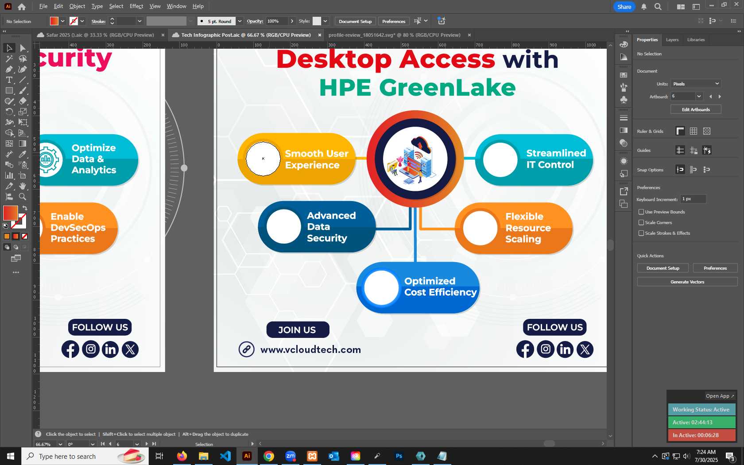Open the Units dropdown showing Pixels
This screenshot has height=465, width=744.
pyautogui.click(x=696, y=84)
